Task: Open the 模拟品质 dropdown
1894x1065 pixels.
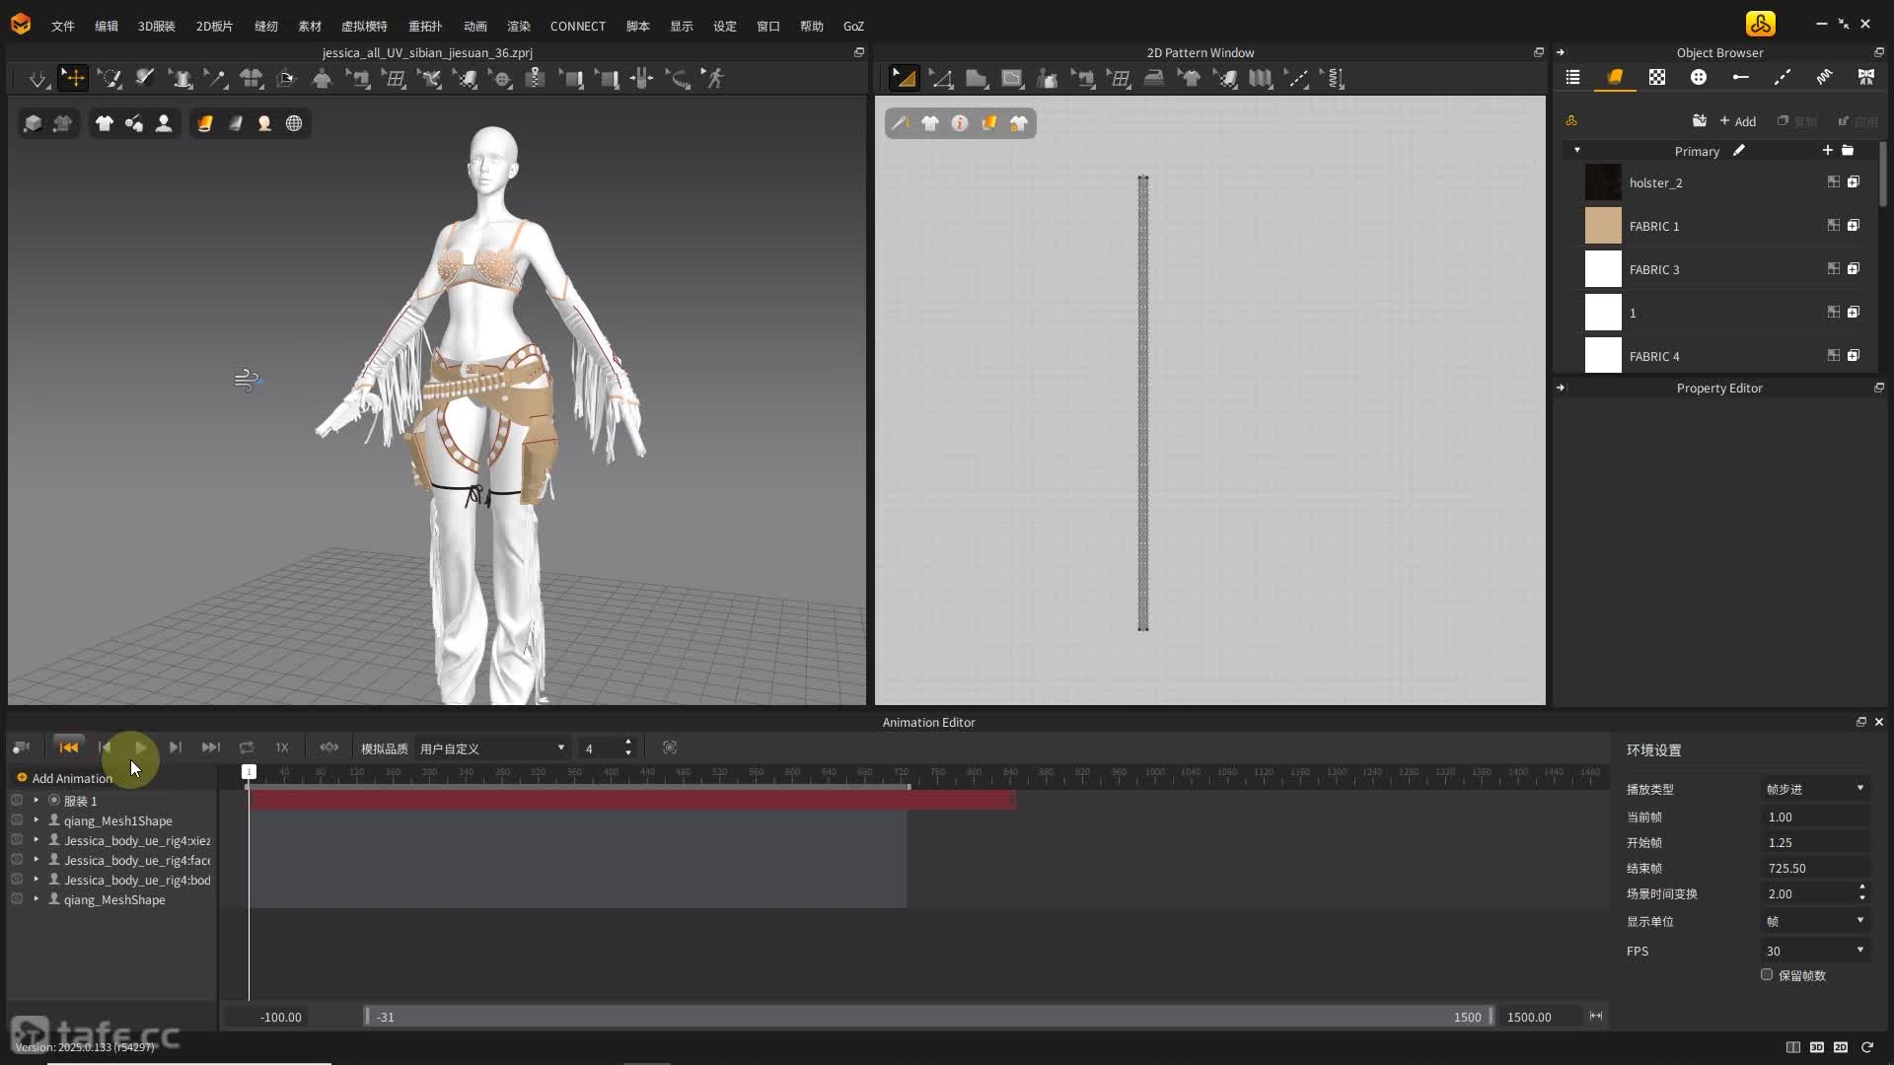Action: [x=491, y=748]
